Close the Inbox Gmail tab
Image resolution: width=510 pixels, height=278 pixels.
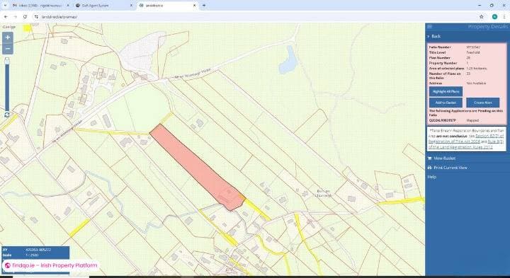click(x=68, y=6)
